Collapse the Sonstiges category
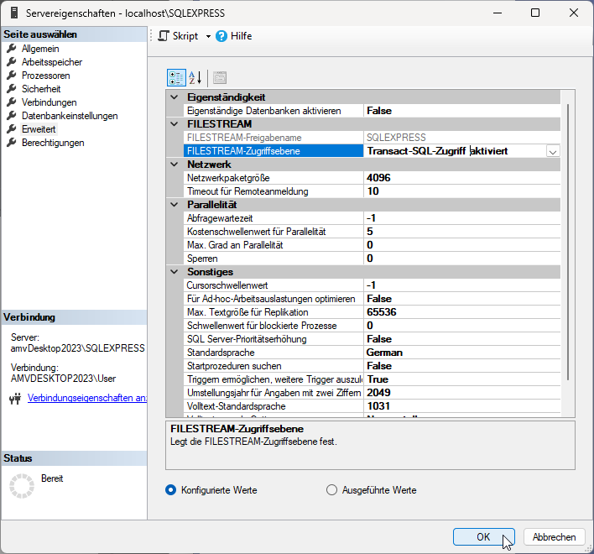The height and width of the screenshot is (554, 594). (x=175, y=272)
